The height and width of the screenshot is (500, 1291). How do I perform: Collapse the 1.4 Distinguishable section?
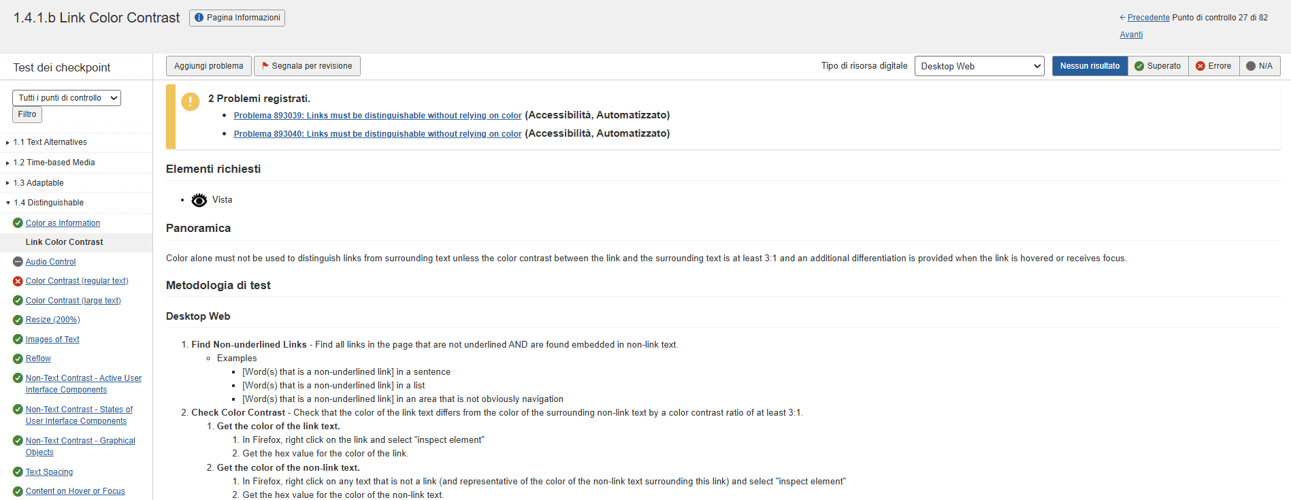pos(7,203)
